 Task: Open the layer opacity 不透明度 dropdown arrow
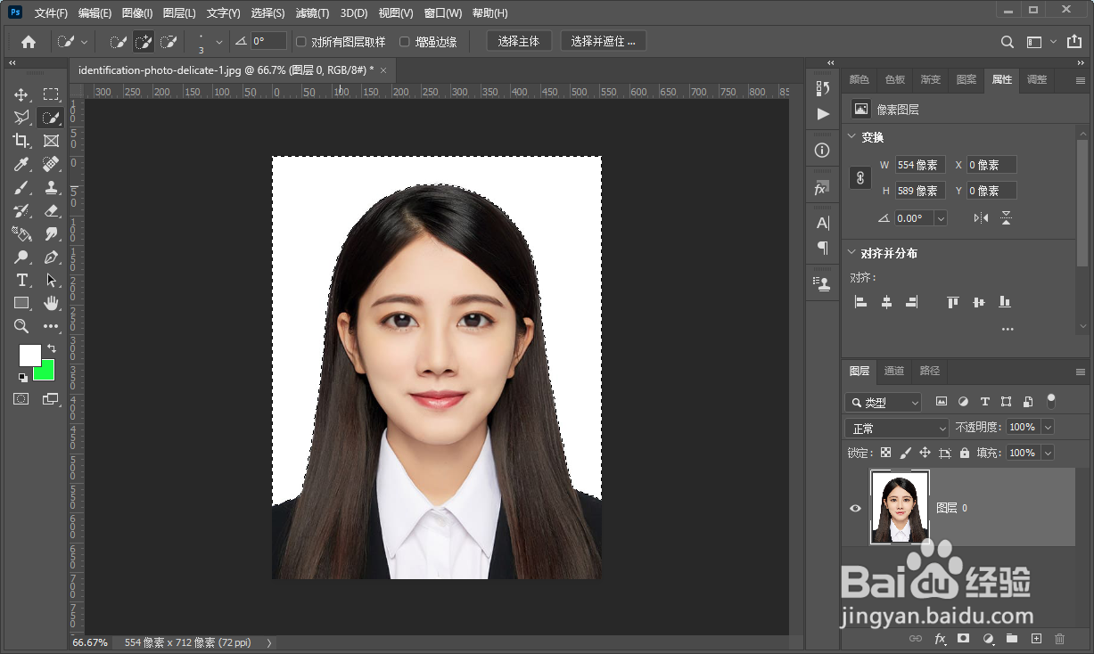coord(1048,428)
